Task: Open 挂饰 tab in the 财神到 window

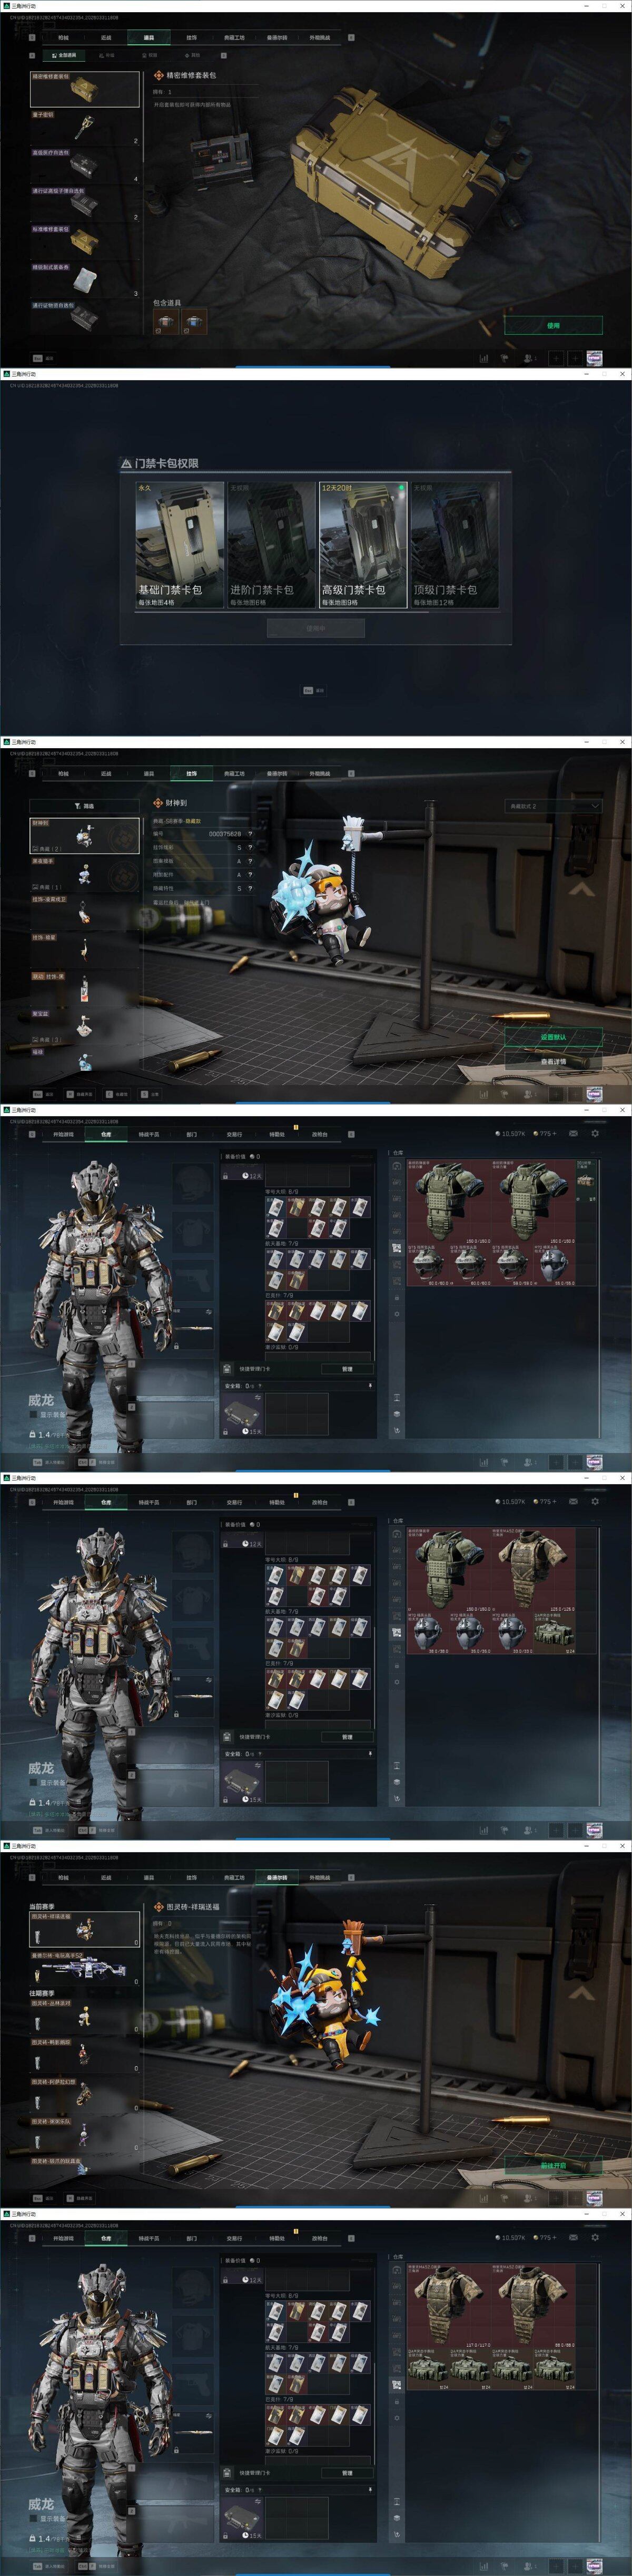Action: [x=192, y=774]
